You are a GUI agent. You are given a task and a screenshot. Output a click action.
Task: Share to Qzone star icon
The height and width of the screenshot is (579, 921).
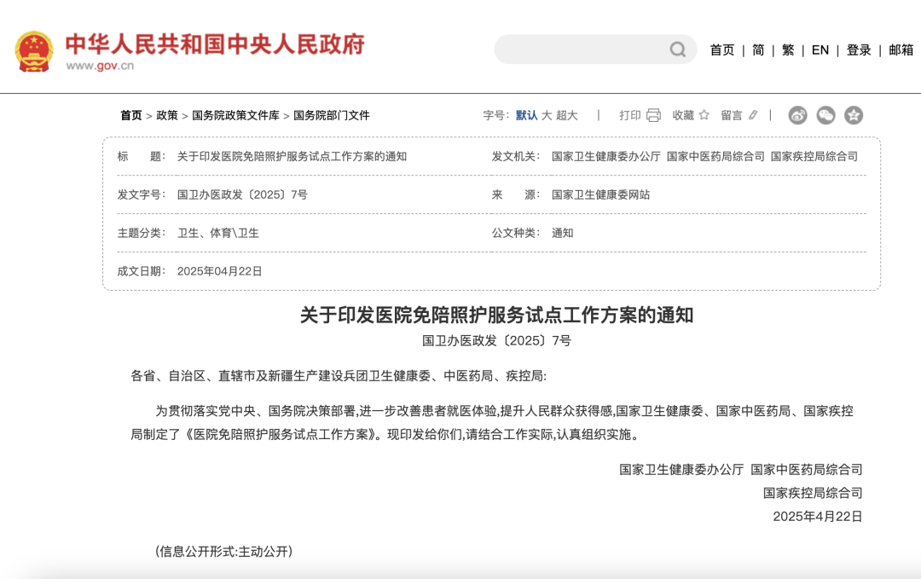(854, 115)
